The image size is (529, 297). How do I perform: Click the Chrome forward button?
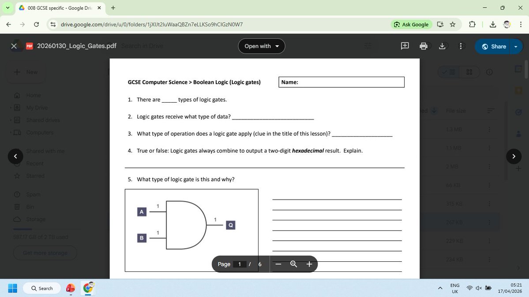pyautogui.click(x=22, y=24)
